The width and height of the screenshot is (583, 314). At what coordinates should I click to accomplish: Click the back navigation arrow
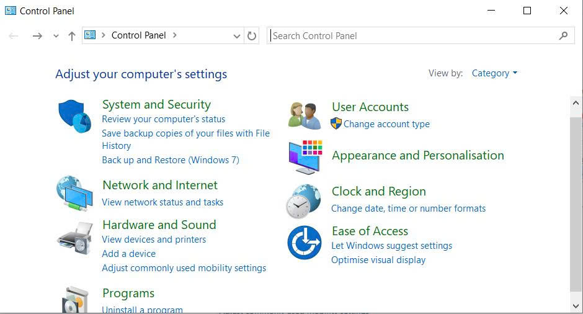pos(14,36)
